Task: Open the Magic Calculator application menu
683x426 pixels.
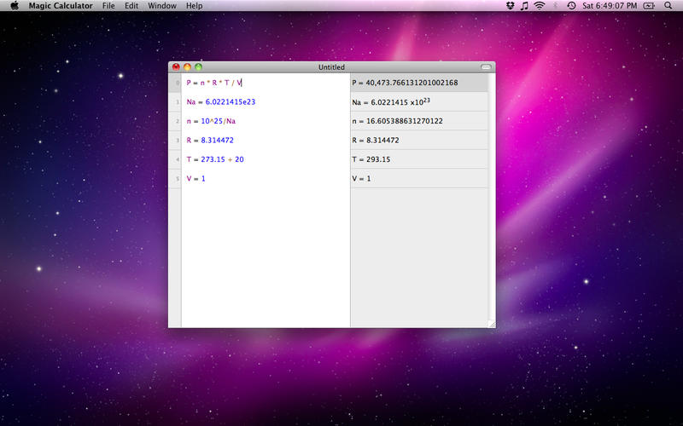Action: tap(61, 6)
